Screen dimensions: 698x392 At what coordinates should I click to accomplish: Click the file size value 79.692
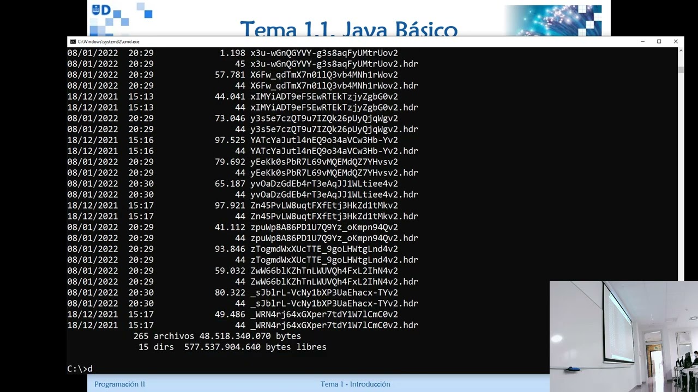[230, 162]
